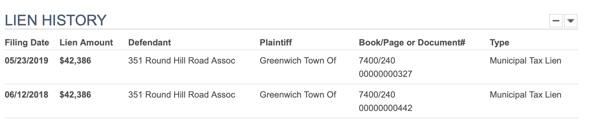Sort by the Lien Amount column header
Image resolution: width=599 pixels, height=121 pixels.
86,43
